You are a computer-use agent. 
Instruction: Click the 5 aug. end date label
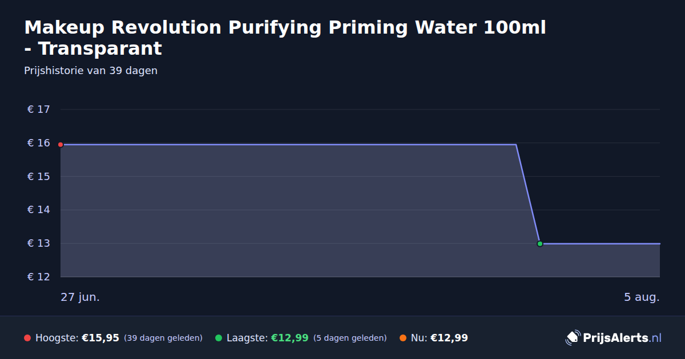coord(642,297)
